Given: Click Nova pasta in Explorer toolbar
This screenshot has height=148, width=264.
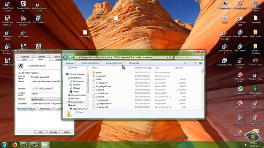Looking at the screenshot, I should point(134,63).
